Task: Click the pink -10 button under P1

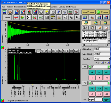Action: 99,94
